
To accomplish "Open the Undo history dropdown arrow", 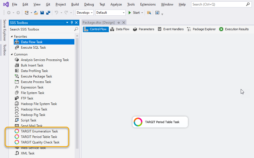I will [61, 13].
